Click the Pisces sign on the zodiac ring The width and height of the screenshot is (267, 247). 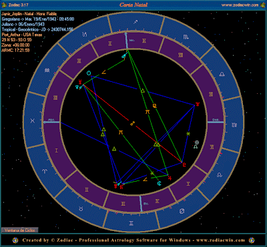pos(33,121)
